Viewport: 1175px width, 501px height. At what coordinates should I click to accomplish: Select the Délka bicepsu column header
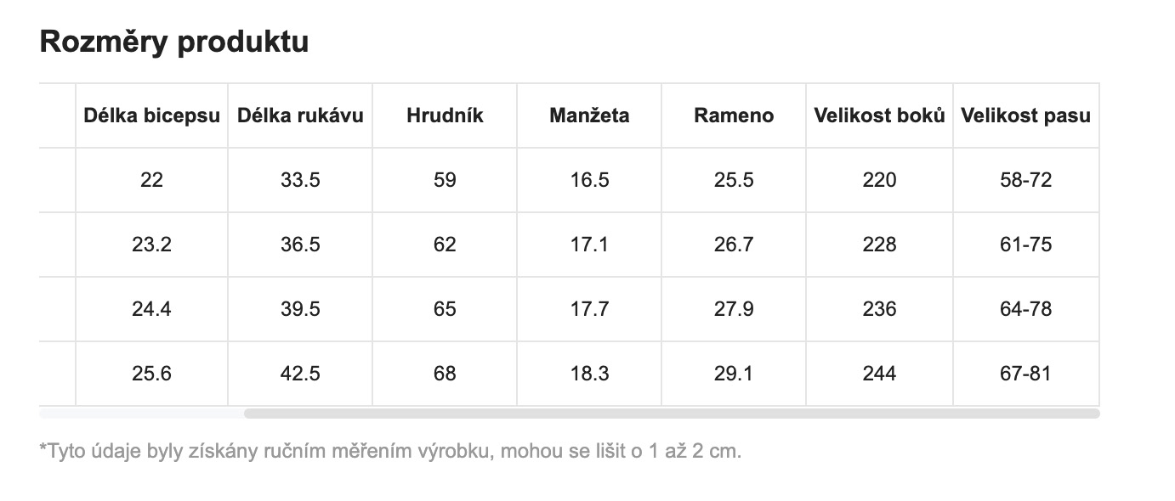tap(152, 115)
